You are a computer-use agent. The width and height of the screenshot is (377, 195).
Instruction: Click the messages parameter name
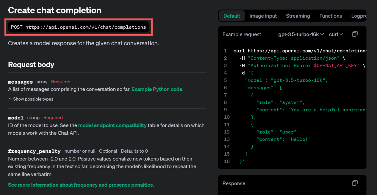[20, 82]
